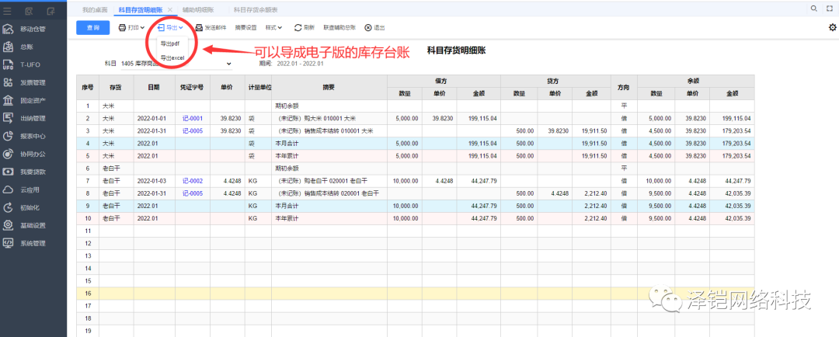Close the 科目存货明细账 tab

point(170,9)
